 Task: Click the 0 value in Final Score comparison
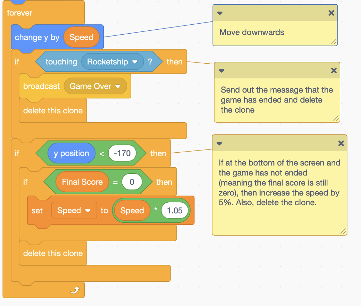click(132, 182)
